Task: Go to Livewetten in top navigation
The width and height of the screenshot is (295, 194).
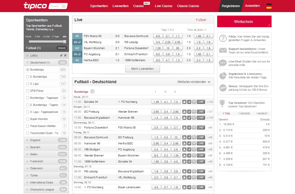Action: click(120, 6)
